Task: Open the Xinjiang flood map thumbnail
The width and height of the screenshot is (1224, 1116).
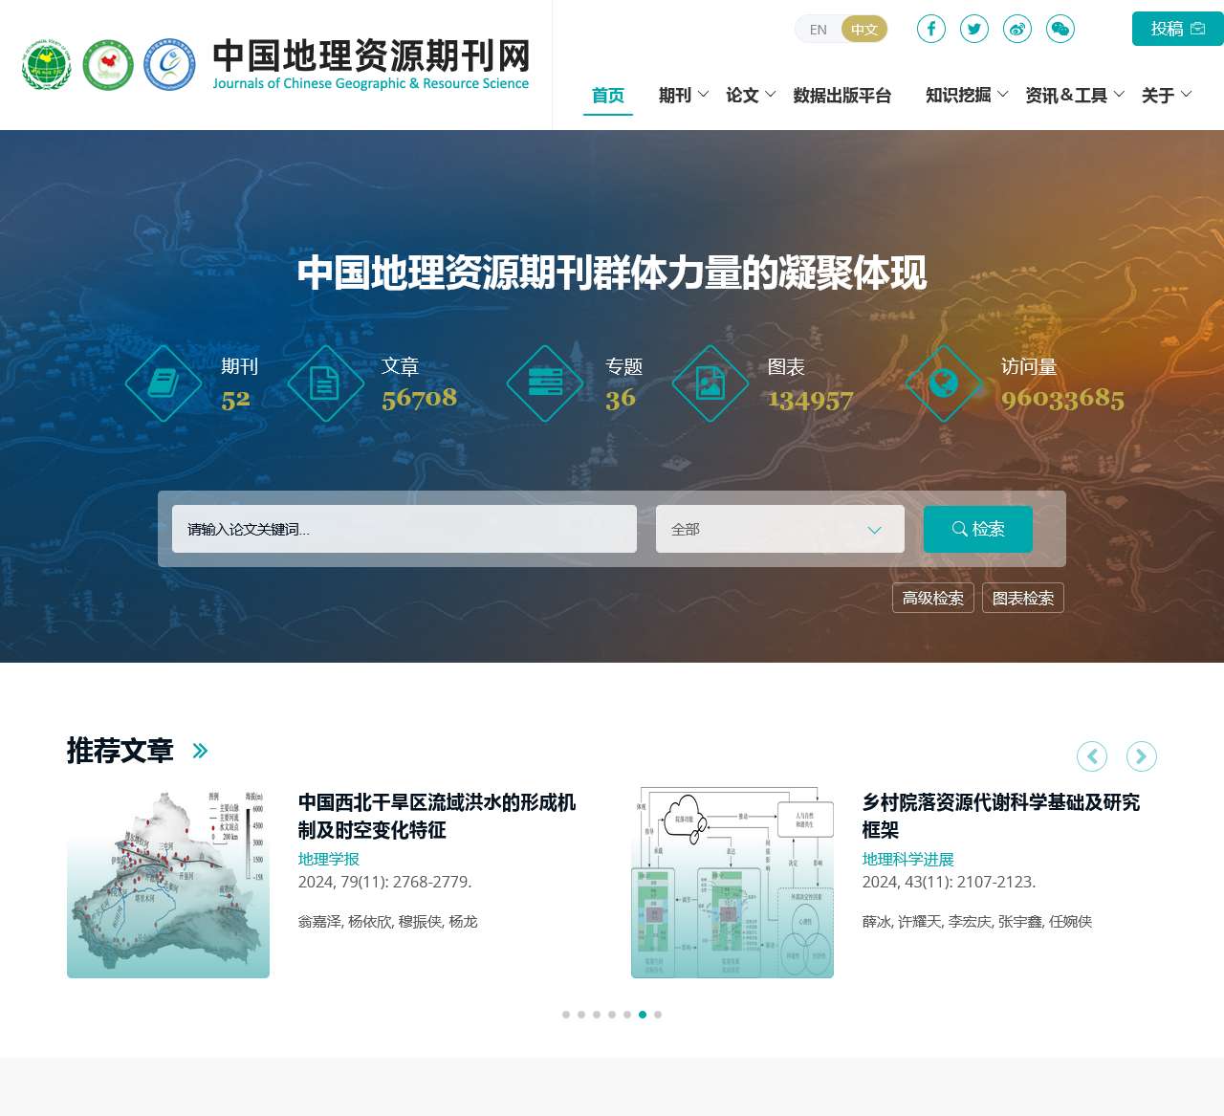Action: click(x=168, y=883)
